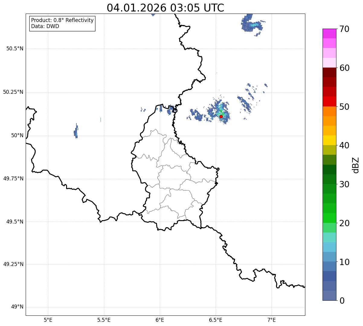Click the dBZ colorbar axis label
Viewport: 363px width, 326px height.
(356, 165)
